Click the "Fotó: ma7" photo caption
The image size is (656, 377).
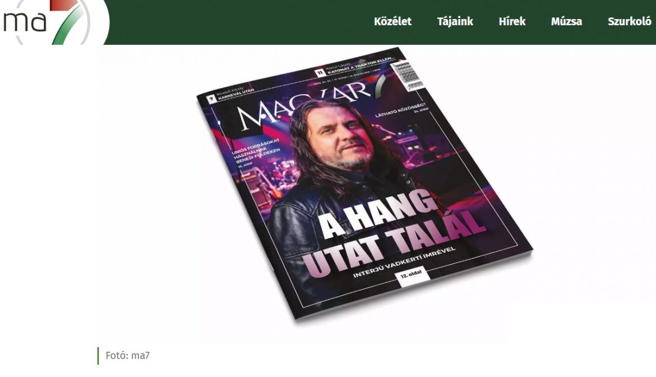pos(128,356)
